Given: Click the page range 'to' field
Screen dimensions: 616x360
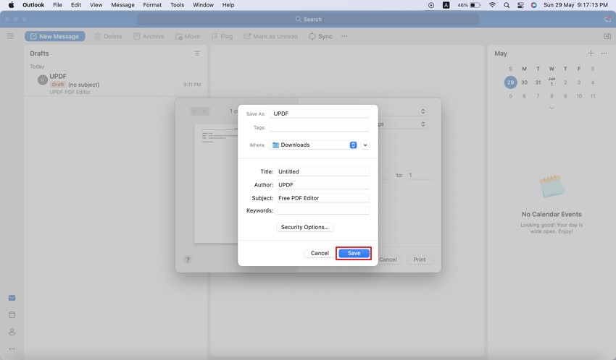Looking at the screenshot, I should 419,175.
